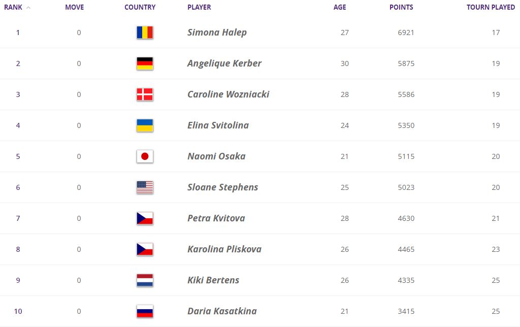Open Naomi Osaka player profile link
Image resolution: width=520 pixels, height=327 pixels.
coord(216,156)
